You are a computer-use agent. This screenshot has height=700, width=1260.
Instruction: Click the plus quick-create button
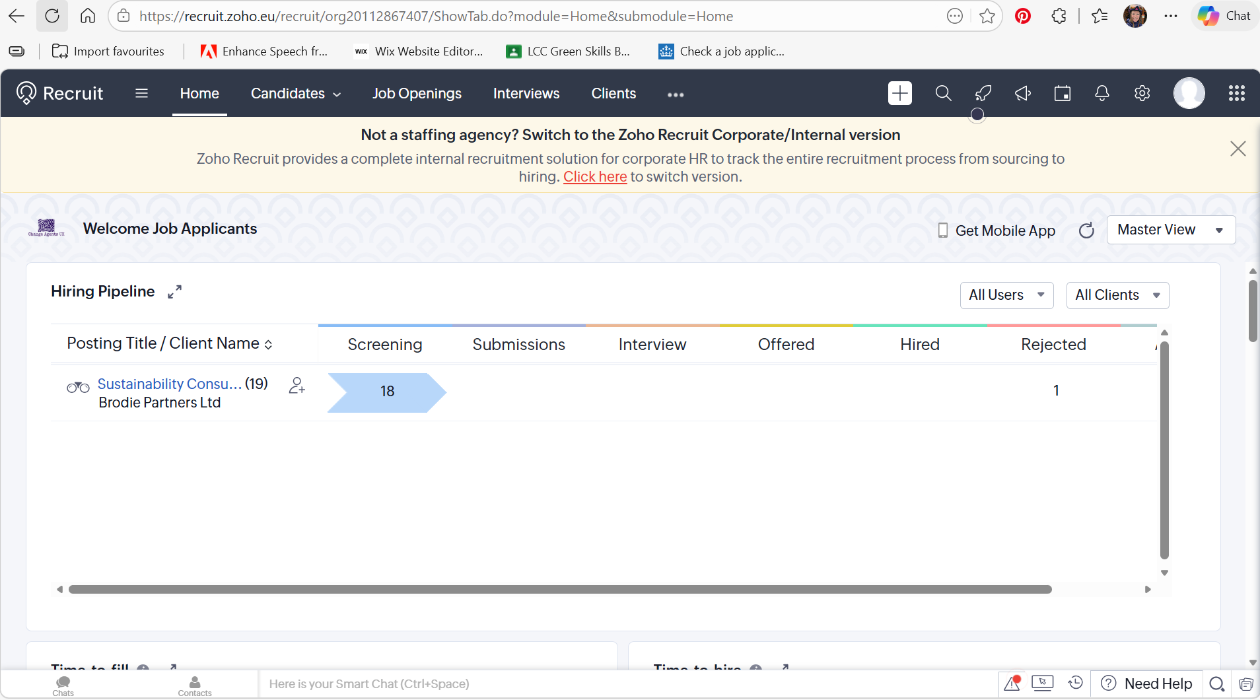click(x=900, y=93)
